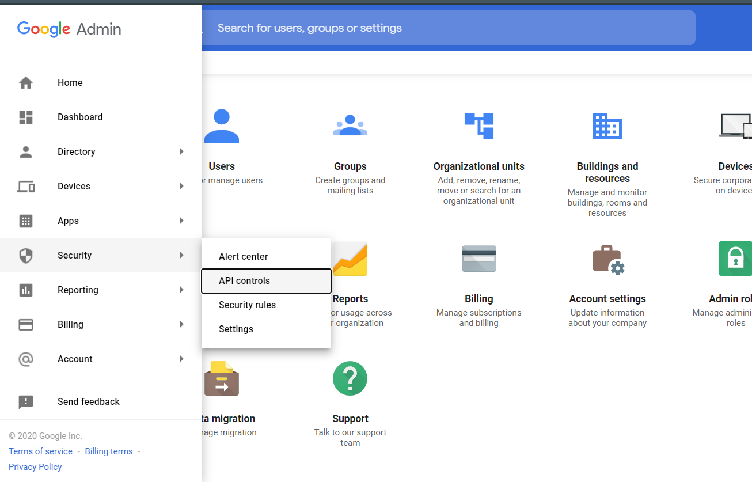Select the Billing credit card icon
This screenshot has width=752, height=482.
coord(478,259)
